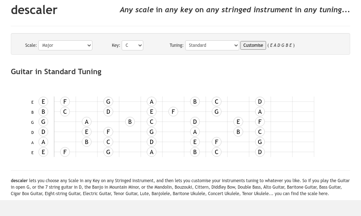The height and width of the screenshot is (216, 361).
Task: Click the open B string note circle
Action: point(43,112)
